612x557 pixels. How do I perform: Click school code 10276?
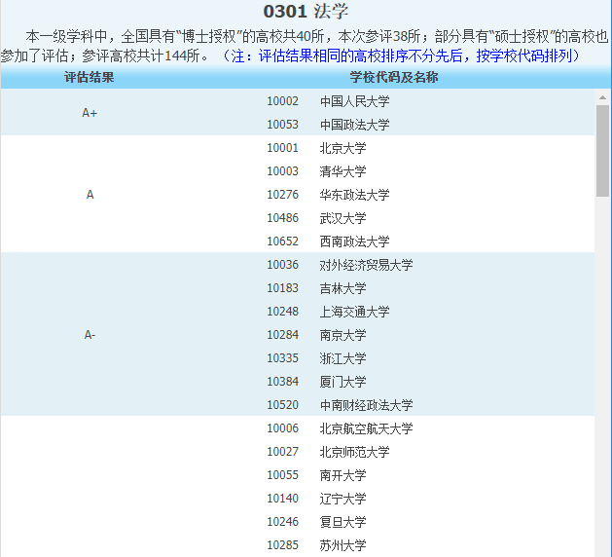(282, 195)
